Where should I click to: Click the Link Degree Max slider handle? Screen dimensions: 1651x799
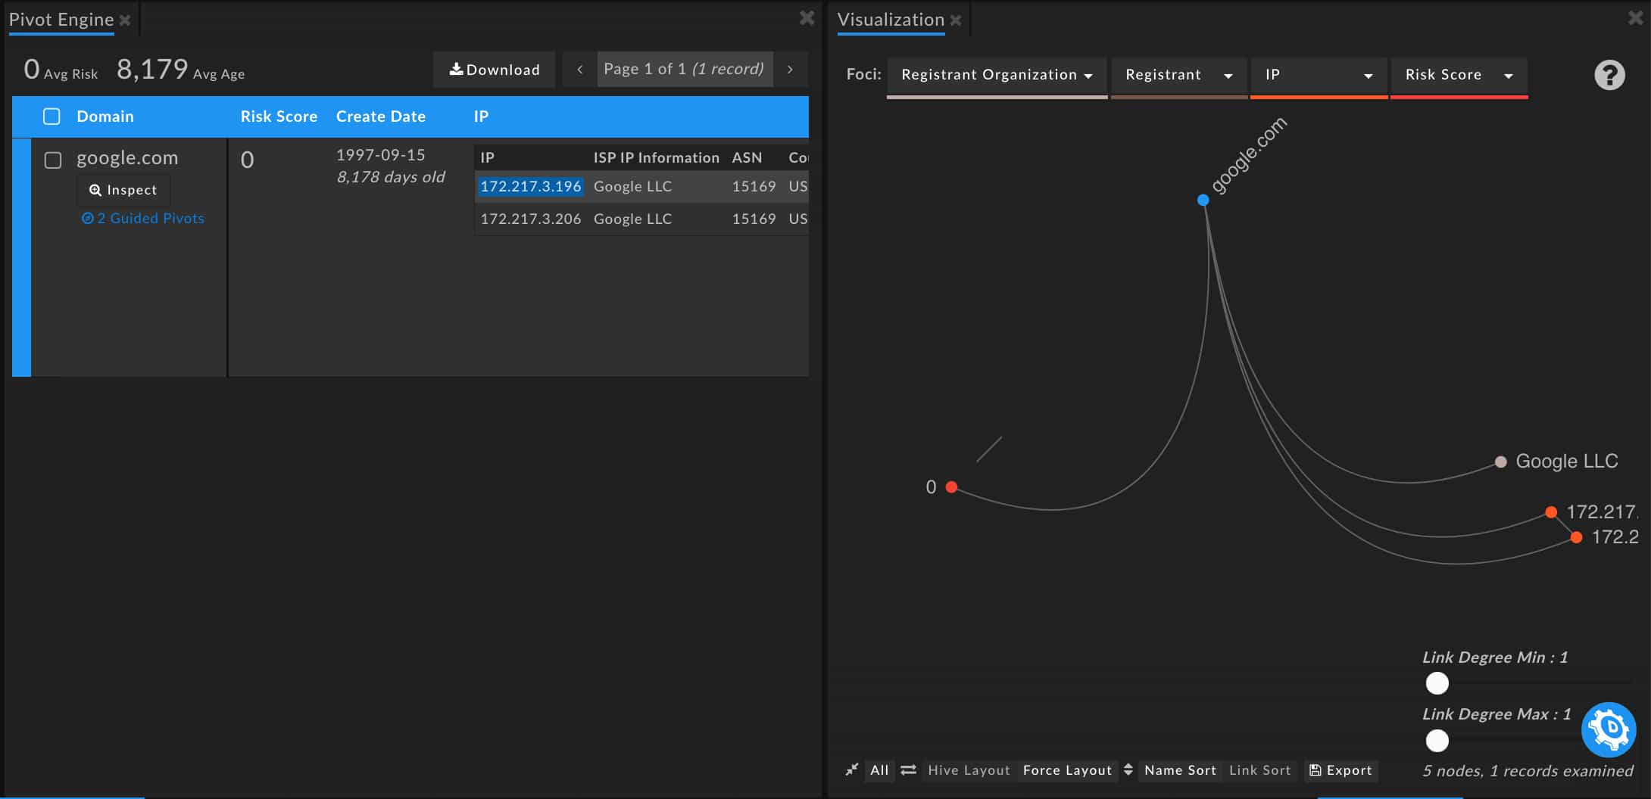[1437, 740]
